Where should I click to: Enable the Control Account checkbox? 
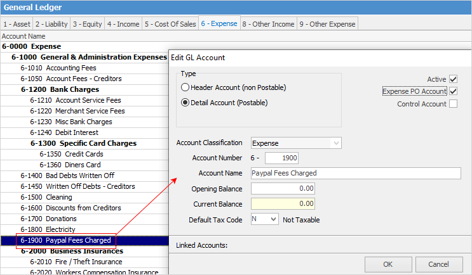pyautogui.click(x=453, y=104)
